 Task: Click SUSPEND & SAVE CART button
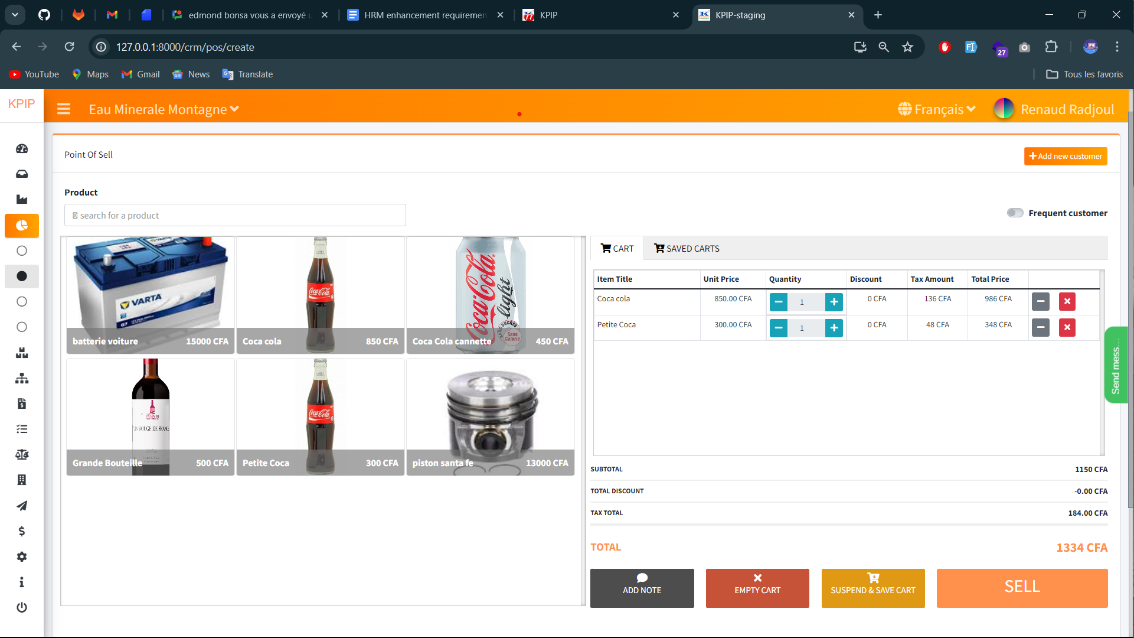pos(873,588)
